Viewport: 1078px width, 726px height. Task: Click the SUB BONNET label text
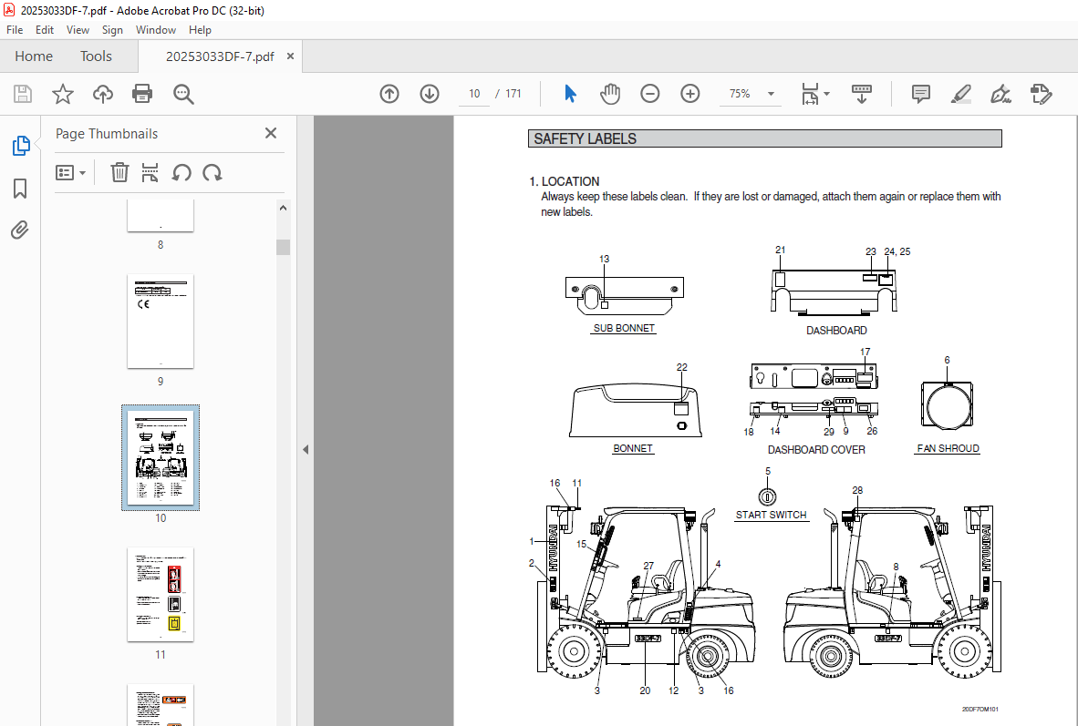624,328
